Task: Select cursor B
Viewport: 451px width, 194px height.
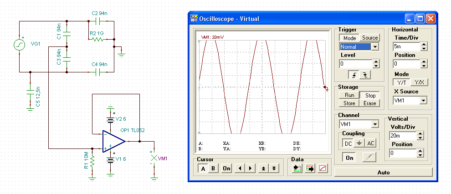Action: (213, 168)
